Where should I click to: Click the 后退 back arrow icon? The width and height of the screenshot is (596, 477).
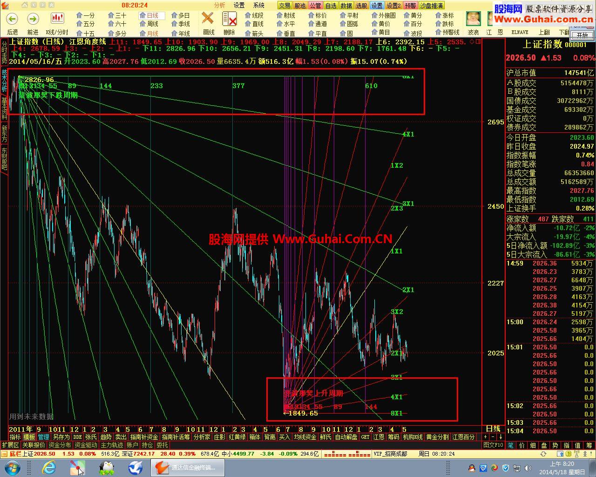click(12, 19)
